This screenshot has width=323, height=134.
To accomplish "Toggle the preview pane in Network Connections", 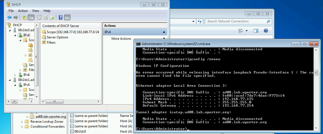I will [x=256, y=31].
